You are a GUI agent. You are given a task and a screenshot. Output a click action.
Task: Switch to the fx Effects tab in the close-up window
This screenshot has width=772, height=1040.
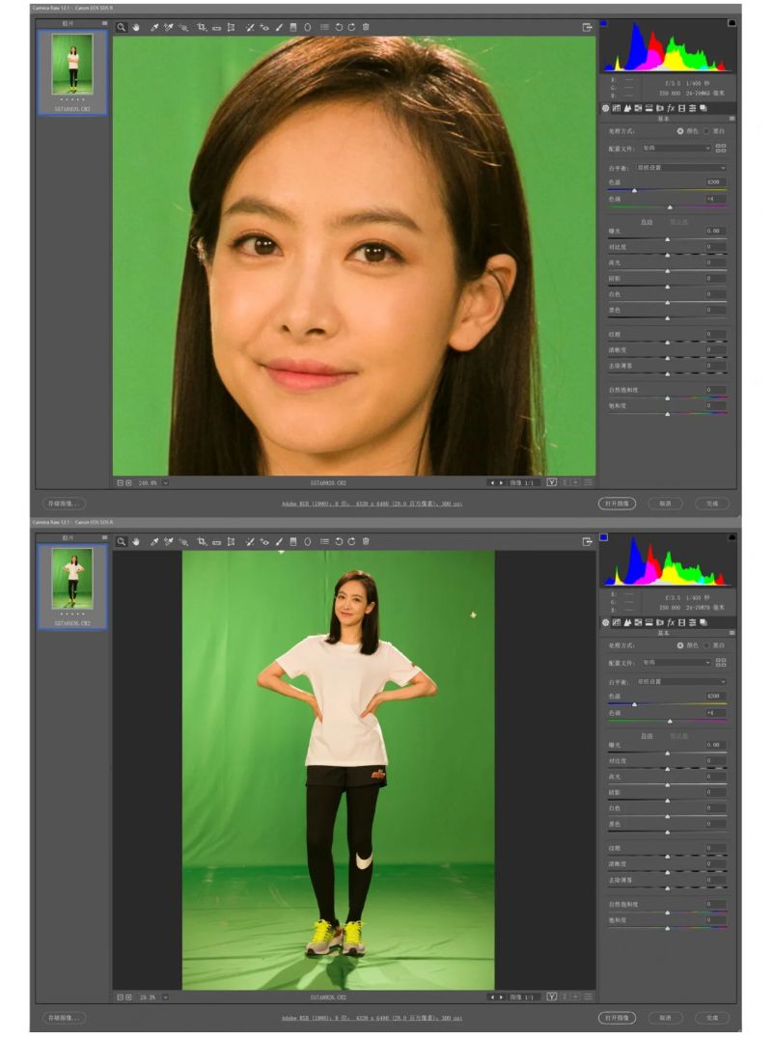671,108
